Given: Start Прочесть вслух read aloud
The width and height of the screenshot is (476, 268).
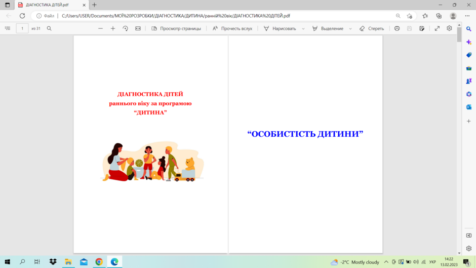Looking at the screenshot, I should [x=232, y=28].
